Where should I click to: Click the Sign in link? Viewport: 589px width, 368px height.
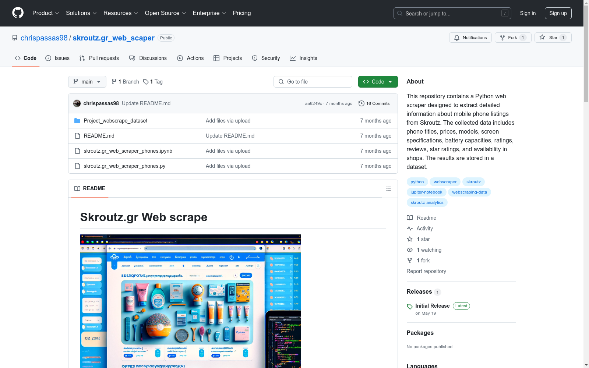click(528, 13)
